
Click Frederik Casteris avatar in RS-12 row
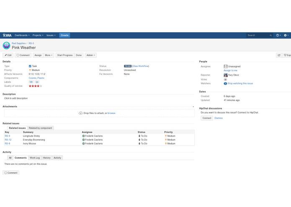coord(83,140)
